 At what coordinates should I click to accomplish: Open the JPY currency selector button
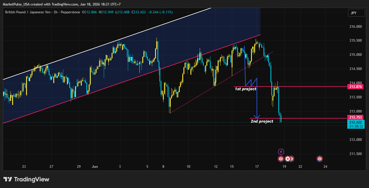click(356, 13)
